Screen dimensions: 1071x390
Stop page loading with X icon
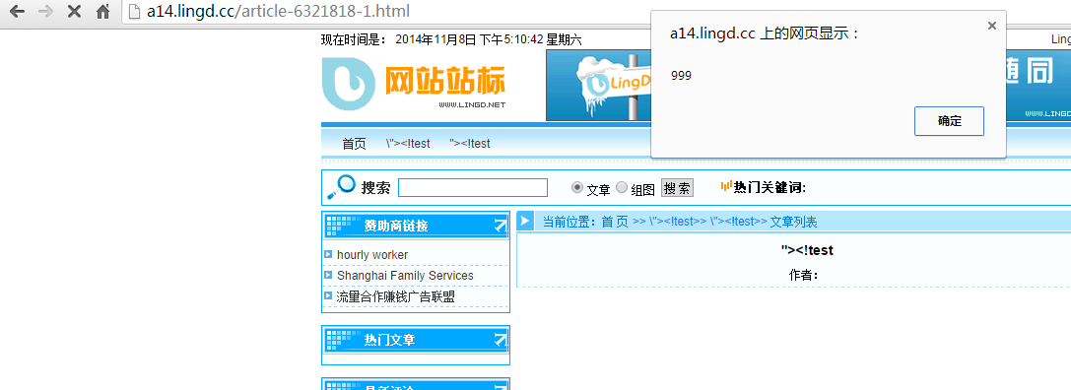[x=75, y=12]
